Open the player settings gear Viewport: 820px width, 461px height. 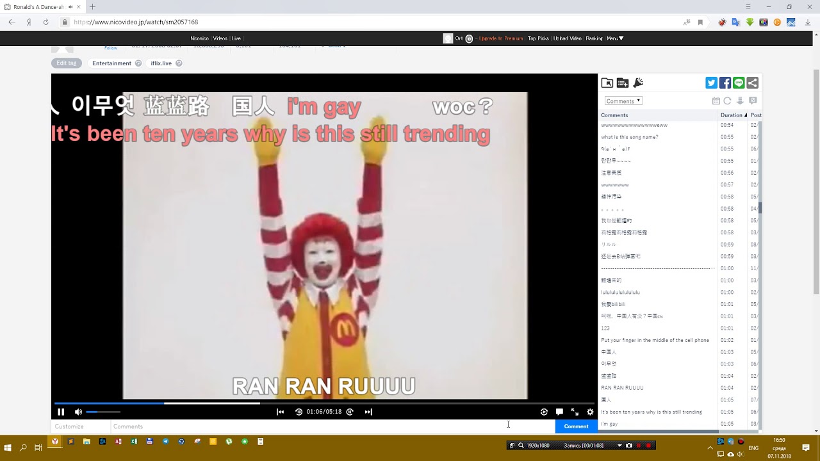pyautogui.click(x=590, y=412)
